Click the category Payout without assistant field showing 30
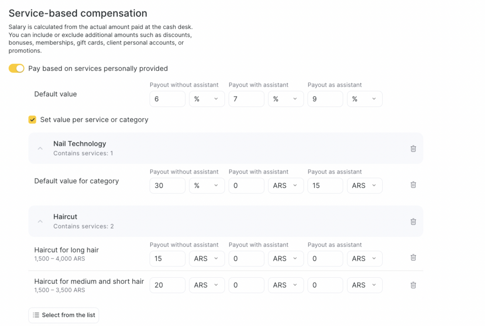Viewport: 485px width, 326px height. (167, 185)
